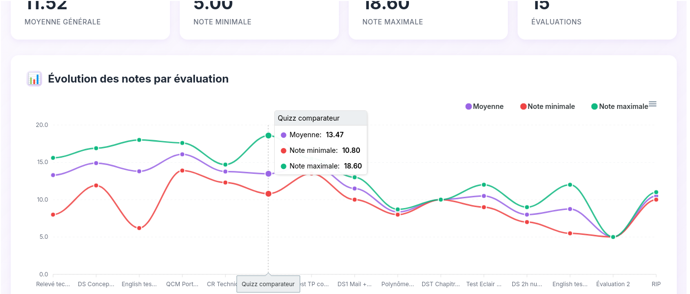690x294 pixels.
Task: Click the green Note maximale legend dot
Action: [x=595, y=106]
